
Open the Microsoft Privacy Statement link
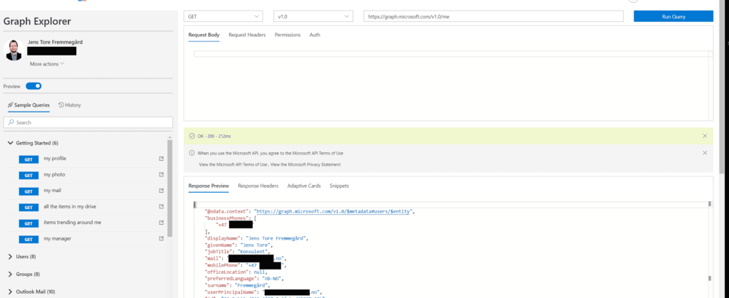pos(305,164)
